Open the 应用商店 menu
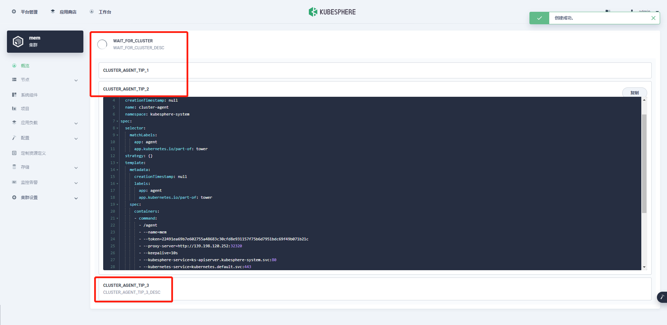 tap(64, 12)
